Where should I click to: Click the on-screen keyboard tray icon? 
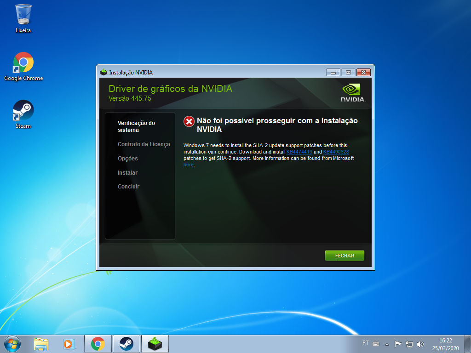coord(376,343)
